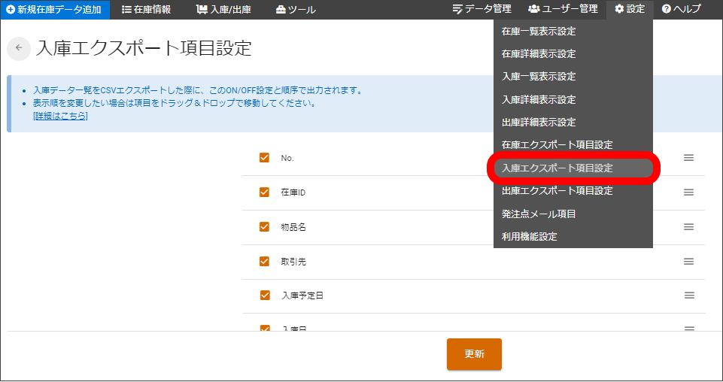
Task: Toggle the 在庫ID checkbox
Action: pos(264,193)
